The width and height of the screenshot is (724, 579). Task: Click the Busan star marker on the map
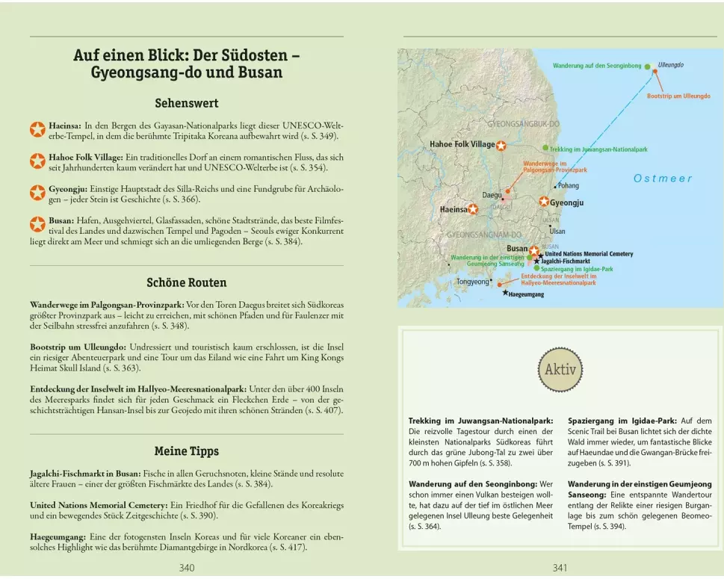[534, 250]
